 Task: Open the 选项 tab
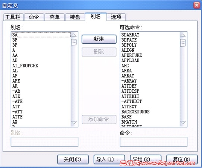tap(116, 17)
